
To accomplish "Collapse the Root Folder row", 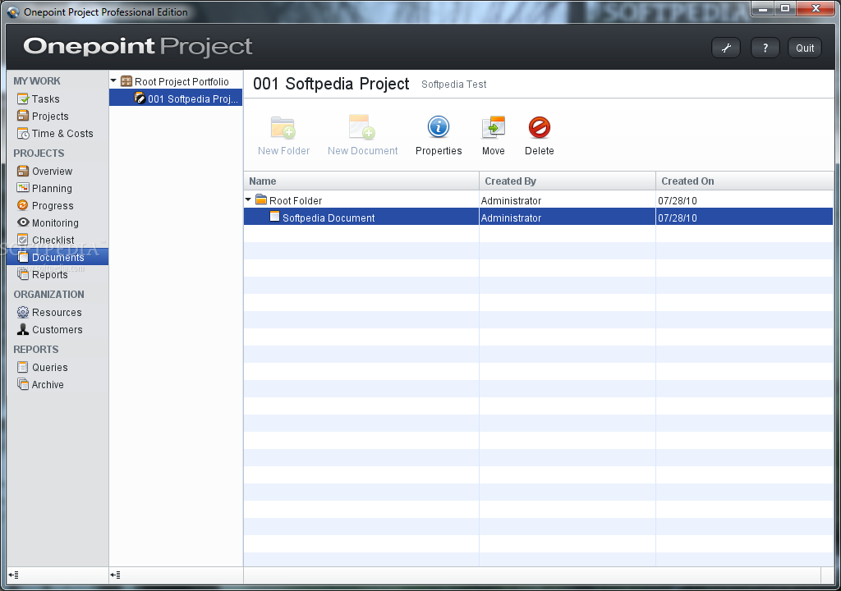I will pos(249,200).
